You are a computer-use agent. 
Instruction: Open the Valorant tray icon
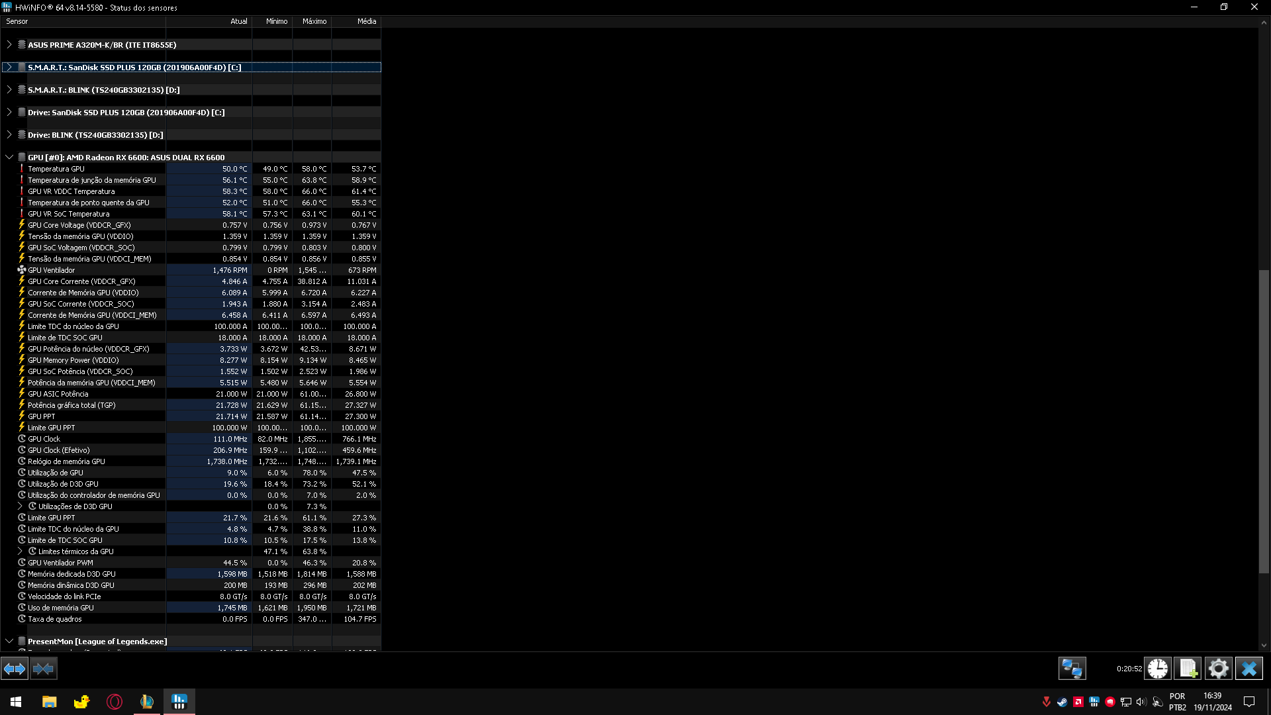[x=1047, y=702]
